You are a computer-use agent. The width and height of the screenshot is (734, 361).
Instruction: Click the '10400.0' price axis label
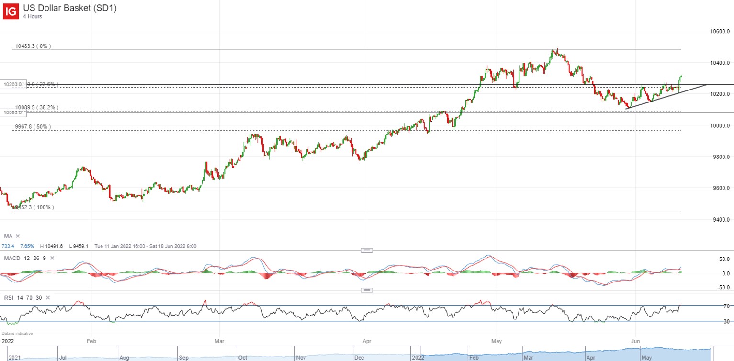pos(720,63)
